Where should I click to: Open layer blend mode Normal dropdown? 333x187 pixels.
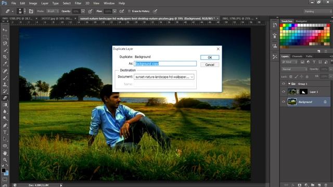[x=294, y=69]
